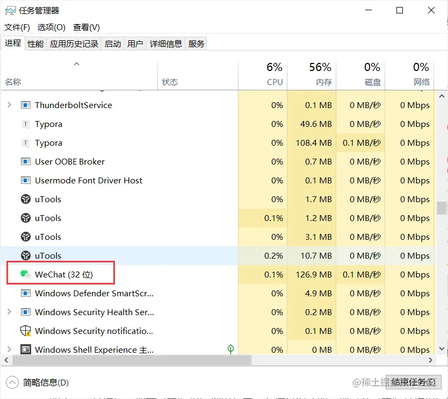Click the vertical scrollbar up arrow

[x=442, y=96]
